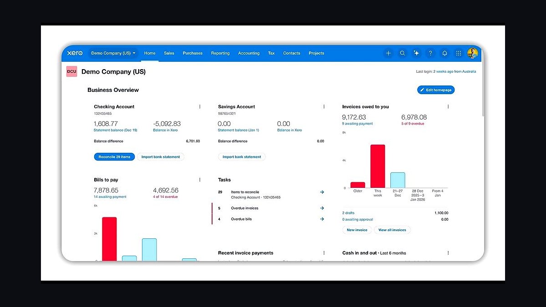Click the 9,172.63 invoices total
This screenshot has width=546, height=307.
[x=354, y=117]
